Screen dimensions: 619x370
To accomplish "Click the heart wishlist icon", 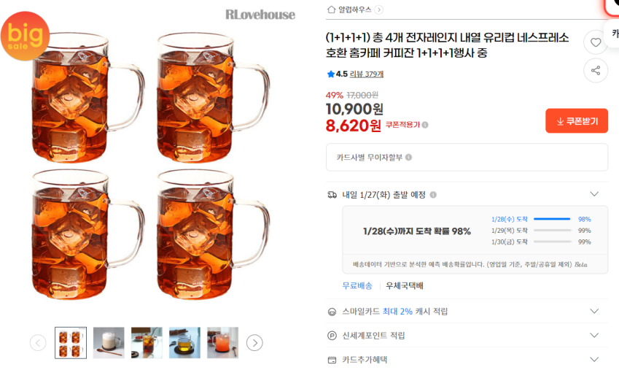I will point(596,42).
